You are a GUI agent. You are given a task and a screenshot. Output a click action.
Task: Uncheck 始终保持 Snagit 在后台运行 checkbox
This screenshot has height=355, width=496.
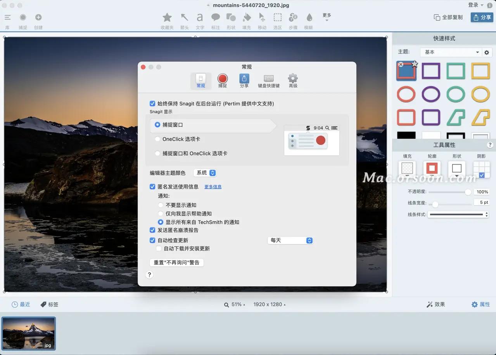(x=152, y=104)
